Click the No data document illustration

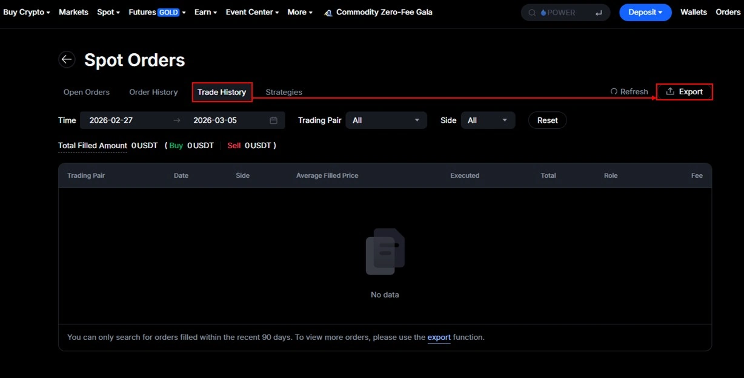[x=385, y=252]
